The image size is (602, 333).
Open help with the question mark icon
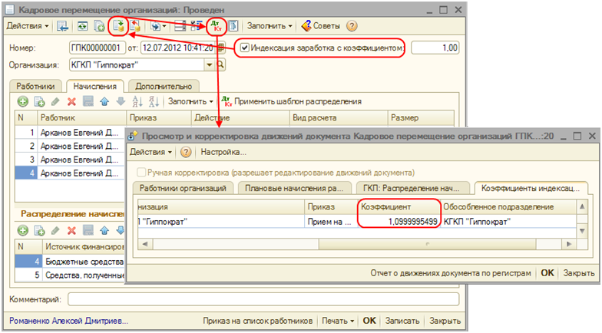pyautogui.click(x=352, y=26)
